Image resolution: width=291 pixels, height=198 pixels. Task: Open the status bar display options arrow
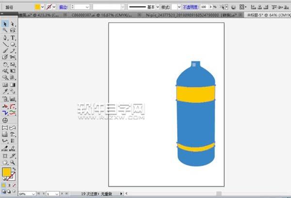coord(121,194)
